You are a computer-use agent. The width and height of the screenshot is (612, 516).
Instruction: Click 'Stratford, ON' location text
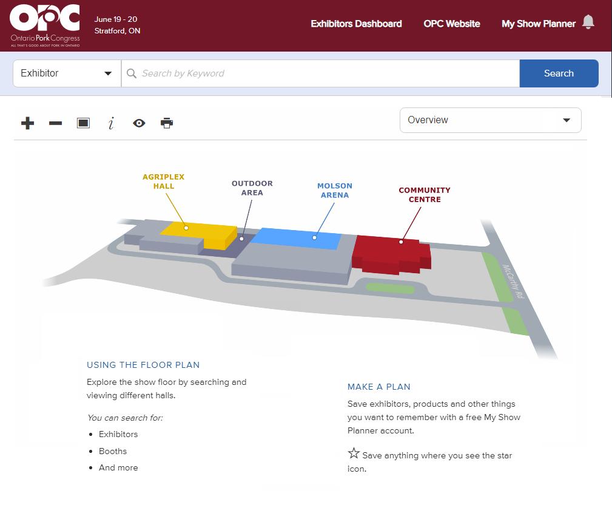(x=118, y=31)
